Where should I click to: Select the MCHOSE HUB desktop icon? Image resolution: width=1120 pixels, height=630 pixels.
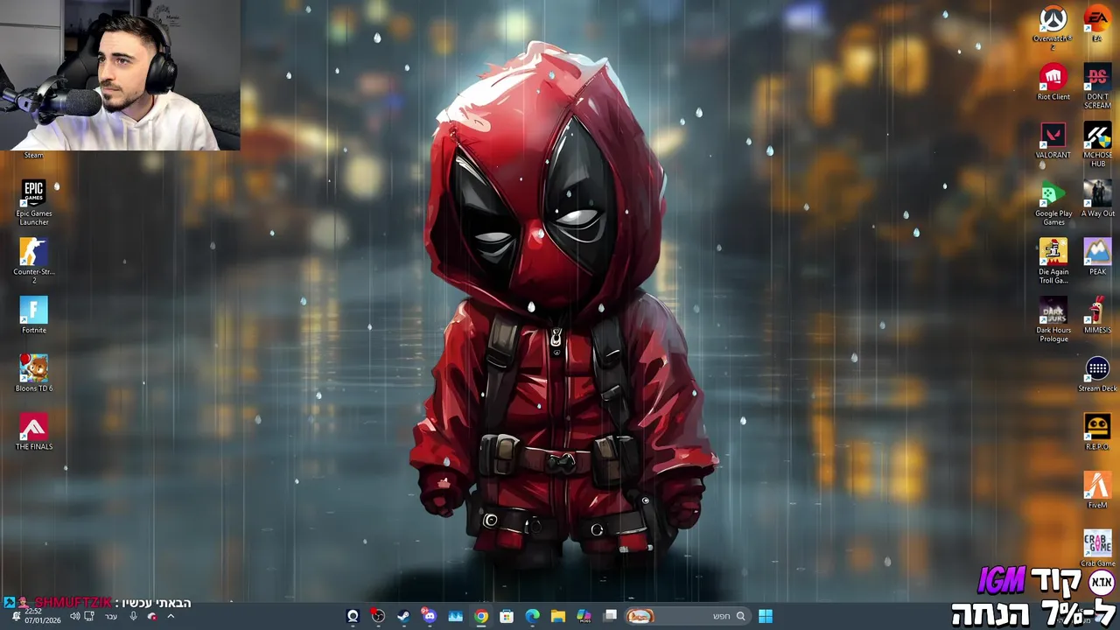point(1097,144)
